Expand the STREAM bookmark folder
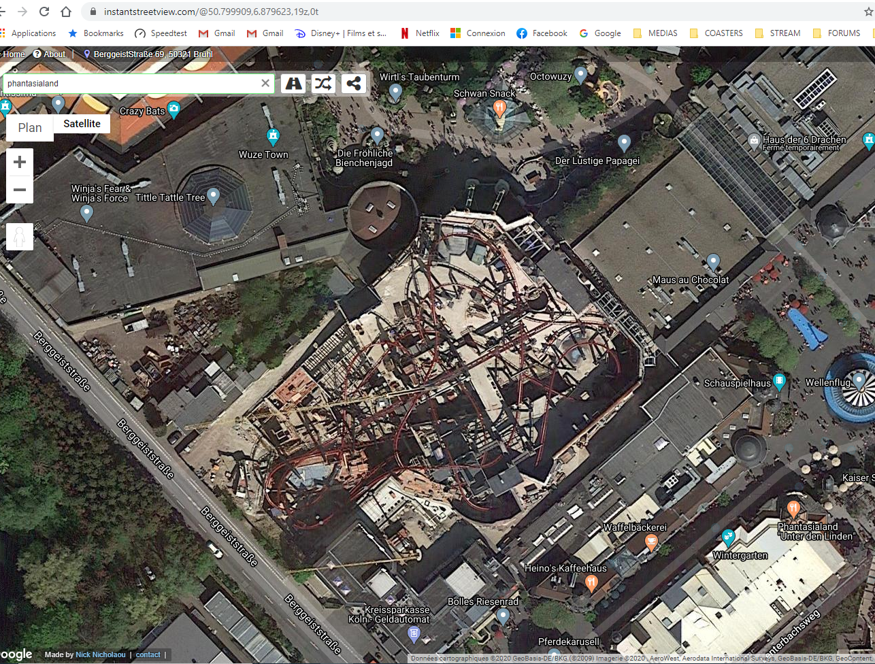The width and height of the screenshot is (875, 664). (777, 33)
